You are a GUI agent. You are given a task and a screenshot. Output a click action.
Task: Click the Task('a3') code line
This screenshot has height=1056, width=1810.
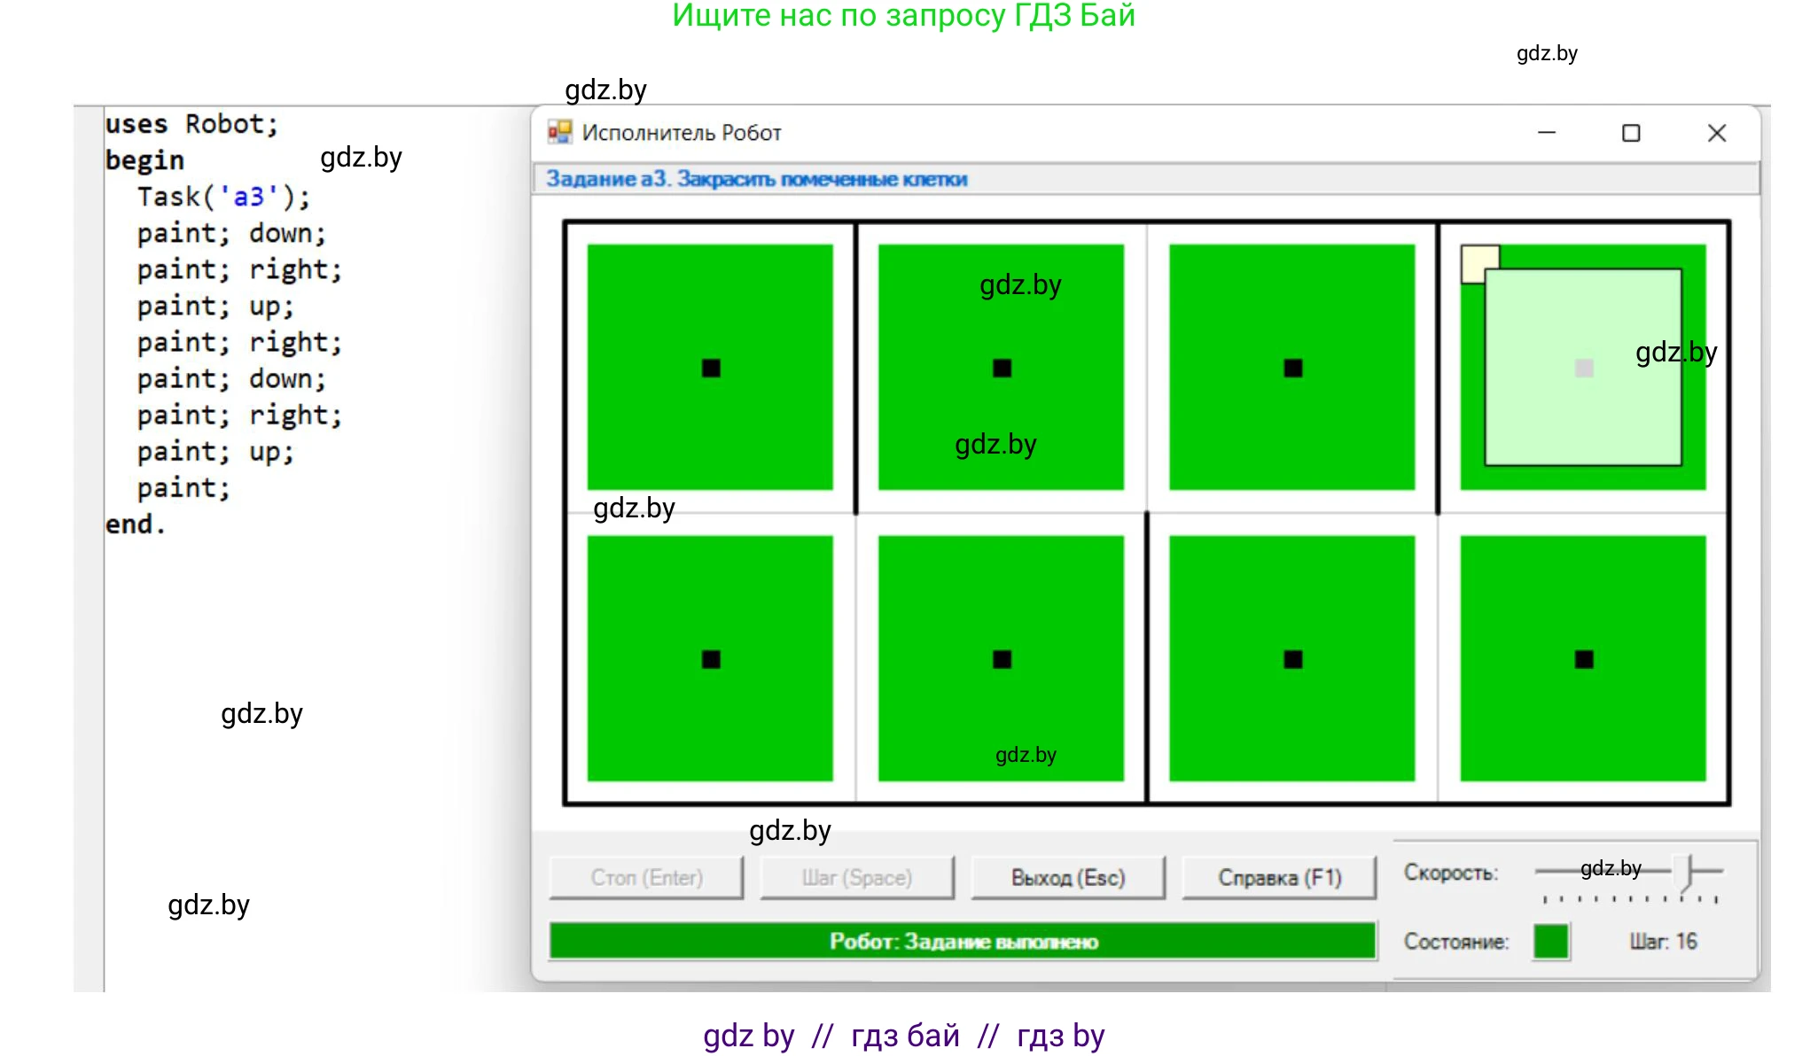[223, 197]
